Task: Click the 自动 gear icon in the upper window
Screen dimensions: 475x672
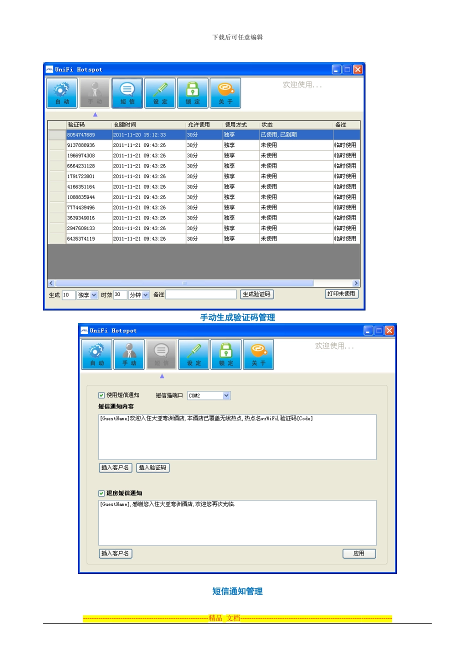Action: click(62, 93)
